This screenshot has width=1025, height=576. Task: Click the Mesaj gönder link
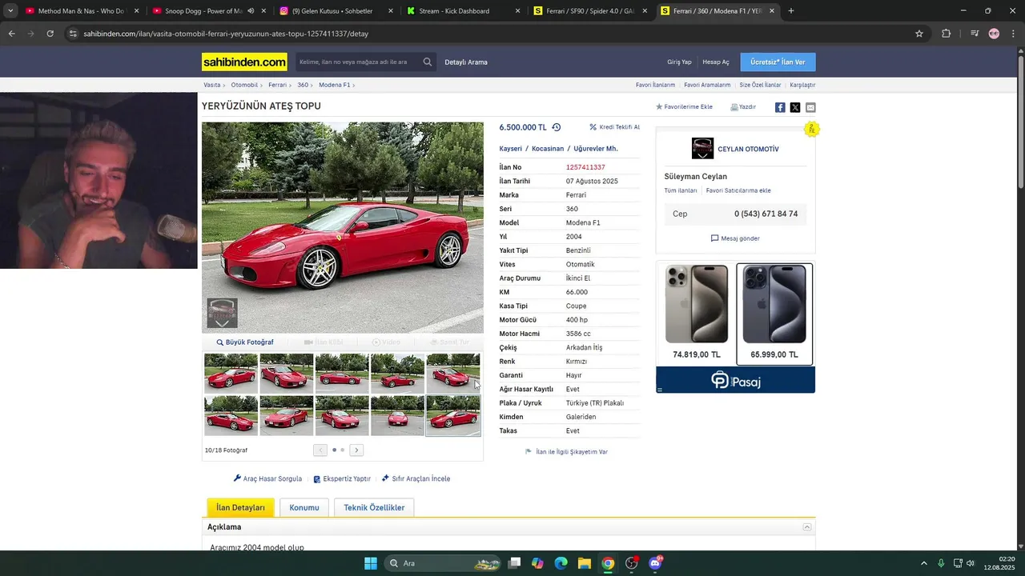pyautogui.click(x=735, y=238)
